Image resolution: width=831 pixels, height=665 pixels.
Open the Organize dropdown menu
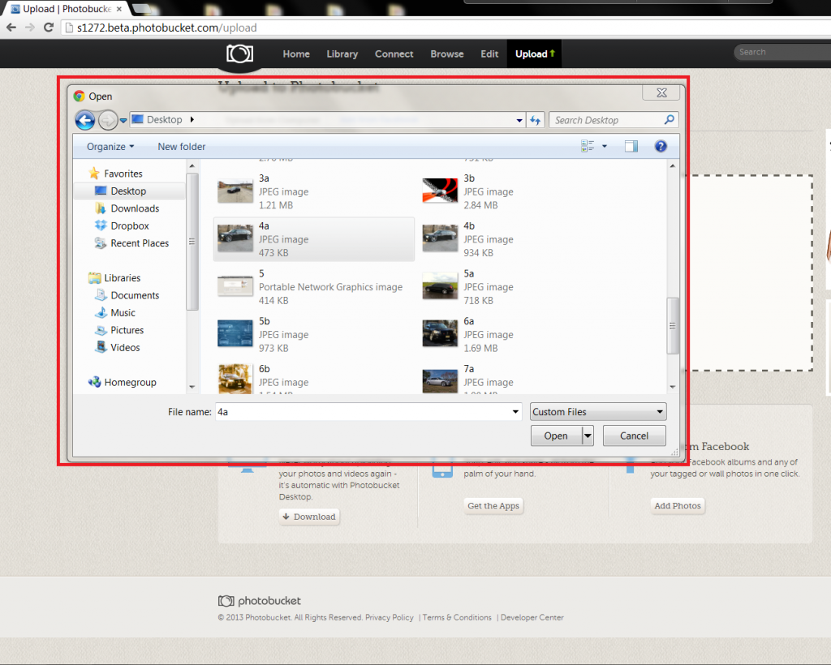pos(110,147)
